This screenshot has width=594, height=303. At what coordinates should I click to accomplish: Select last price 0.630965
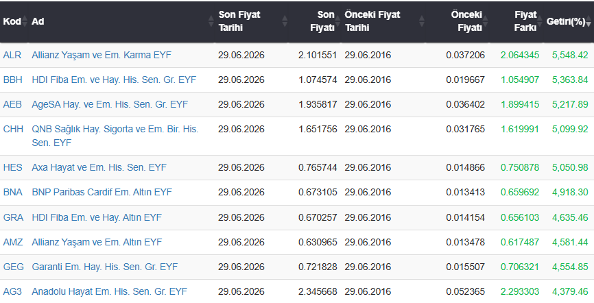(318, 242)
